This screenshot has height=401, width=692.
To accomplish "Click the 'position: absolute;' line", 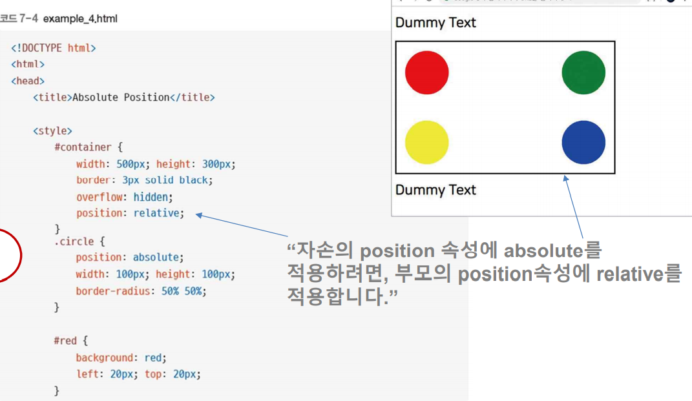I will click(x=130, y=257).
